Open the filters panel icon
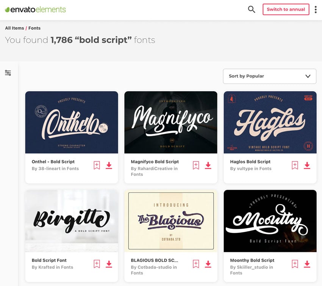 [x=8, y=73]
